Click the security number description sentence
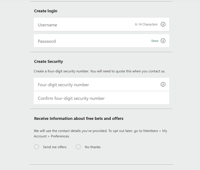The image size is (200, 170). coord(99,71)
